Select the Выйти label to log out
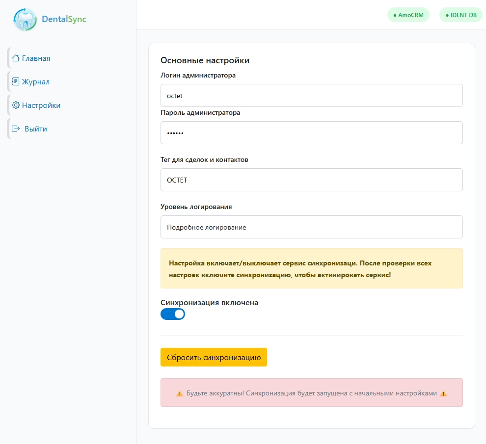486x444 pixels. 36,129
